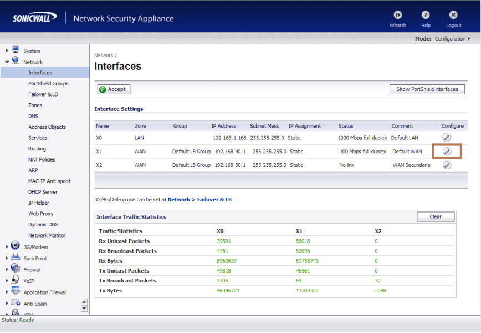Click the SonicPoint sidebar icon
Screen dimensions: 481x333
tap(16, 258)
